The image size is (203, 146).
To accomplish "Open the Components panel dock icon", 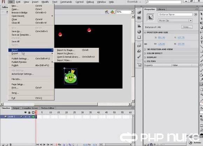I will pyautogui.click(x=139, y=51).
